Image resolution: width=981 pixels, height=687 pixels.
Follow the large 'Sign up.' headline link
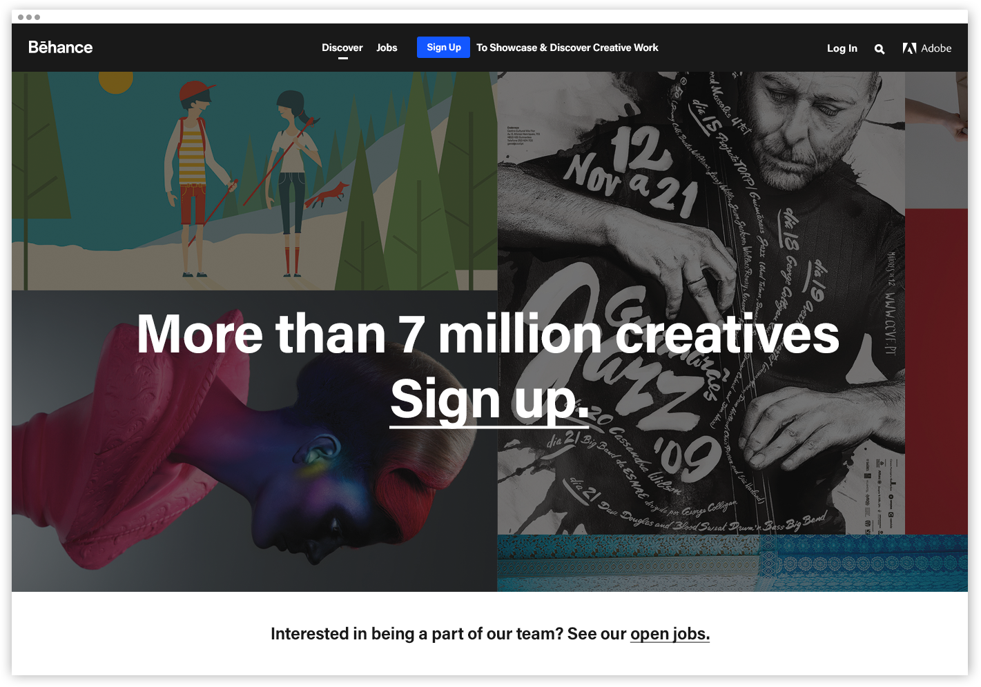[489, 399]
